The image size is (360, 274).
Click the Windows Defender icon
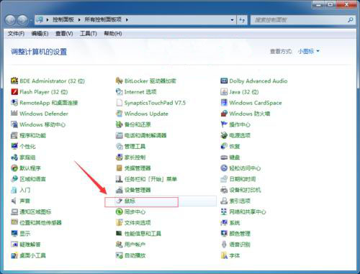[x=14, y=114]
